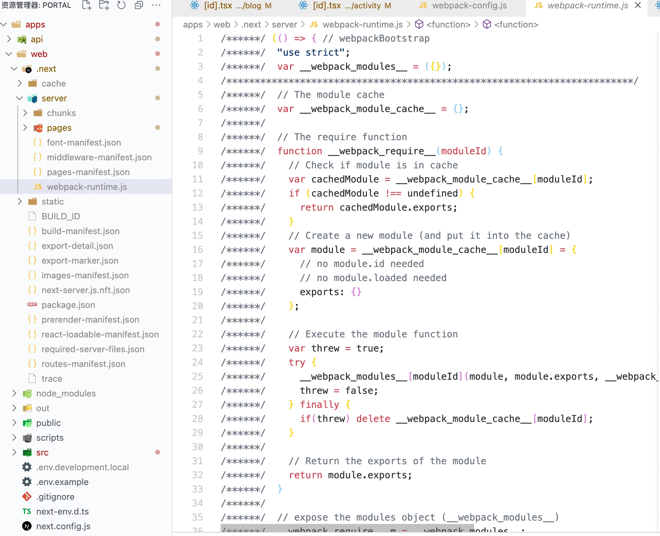
Task: Expand the src folder
Action: click(14, 452)
